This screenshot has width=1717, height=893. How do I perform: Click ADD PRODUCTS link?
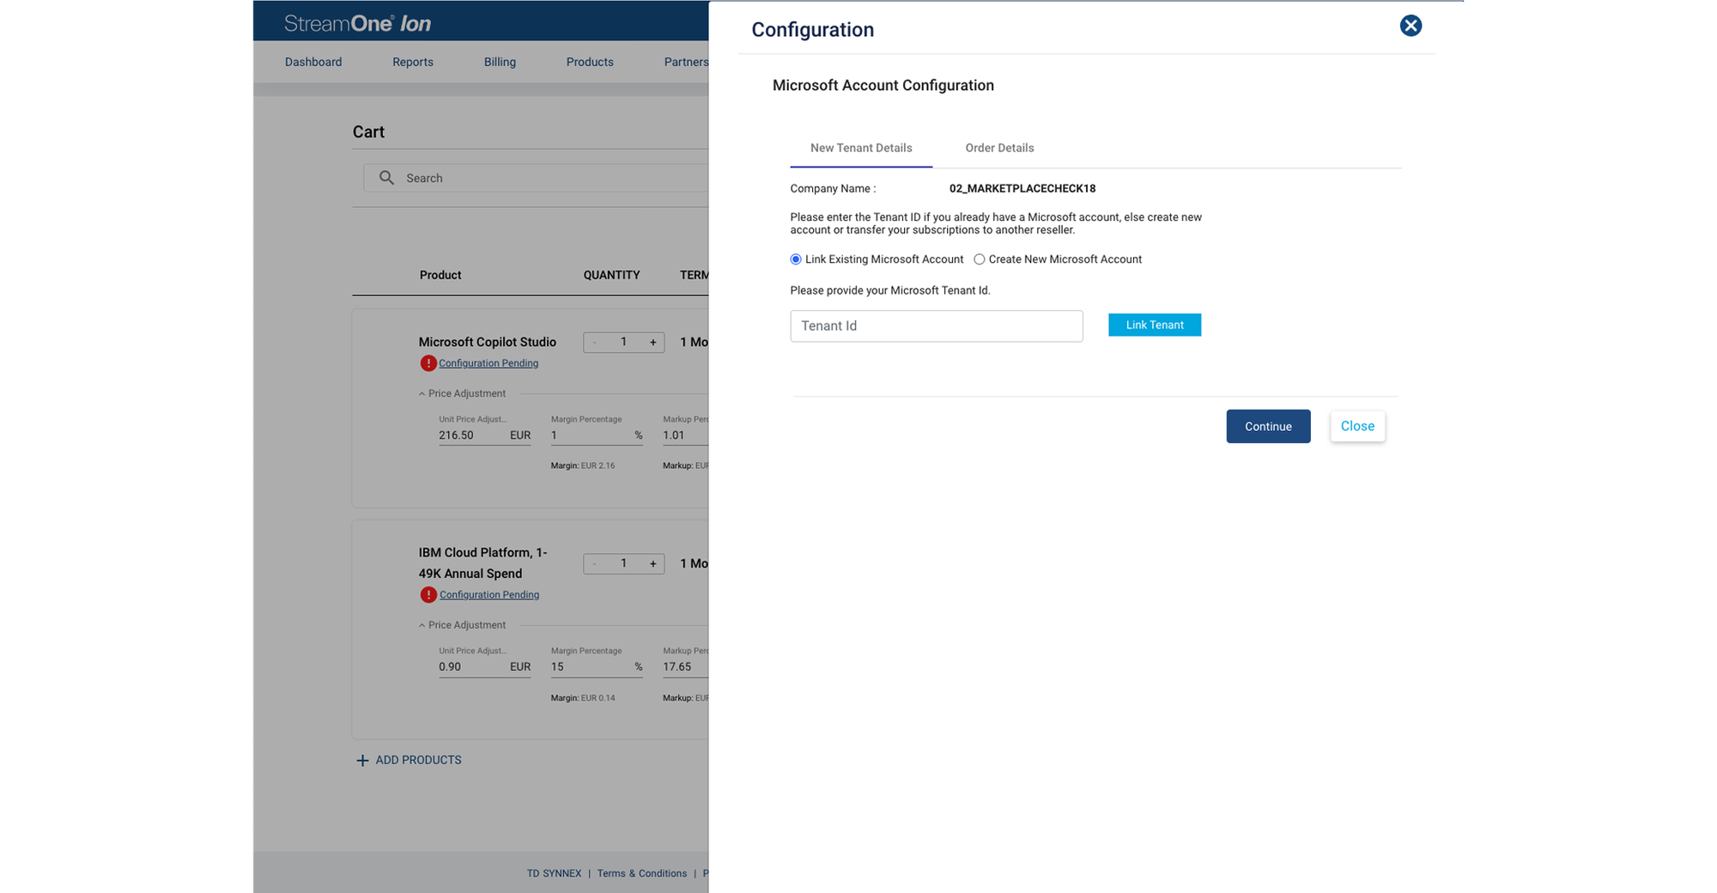point(418,760)
